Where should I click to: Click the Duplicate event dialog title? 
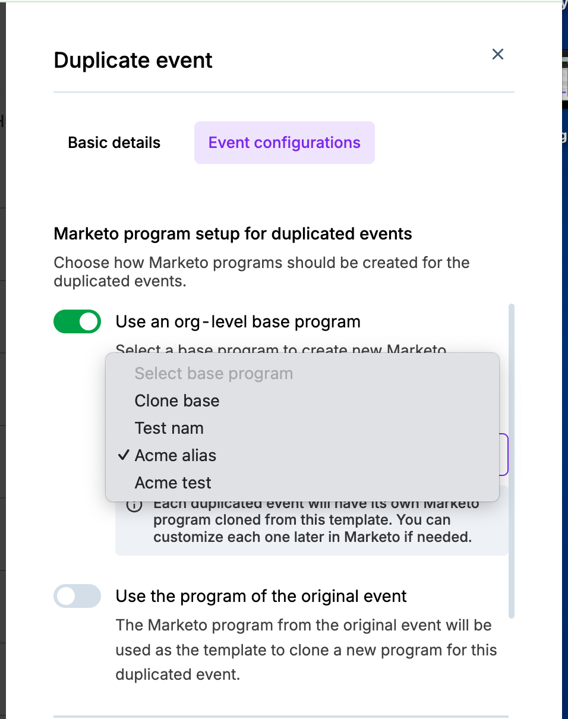point(133,61)
